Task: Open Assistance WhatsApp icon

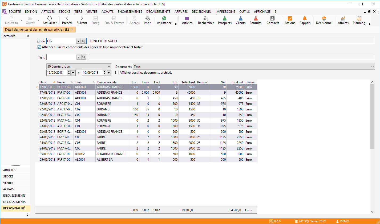Action: pyautogui.click(x=164, y=18)
